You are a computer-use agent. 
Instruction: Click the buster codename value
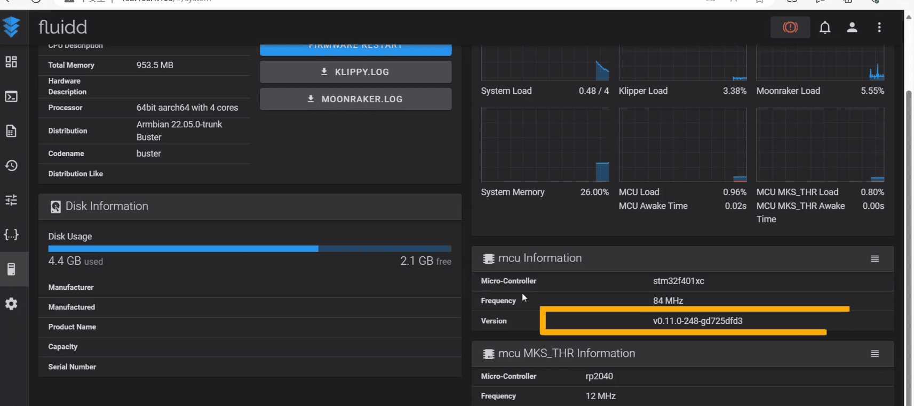click(148, 153)
